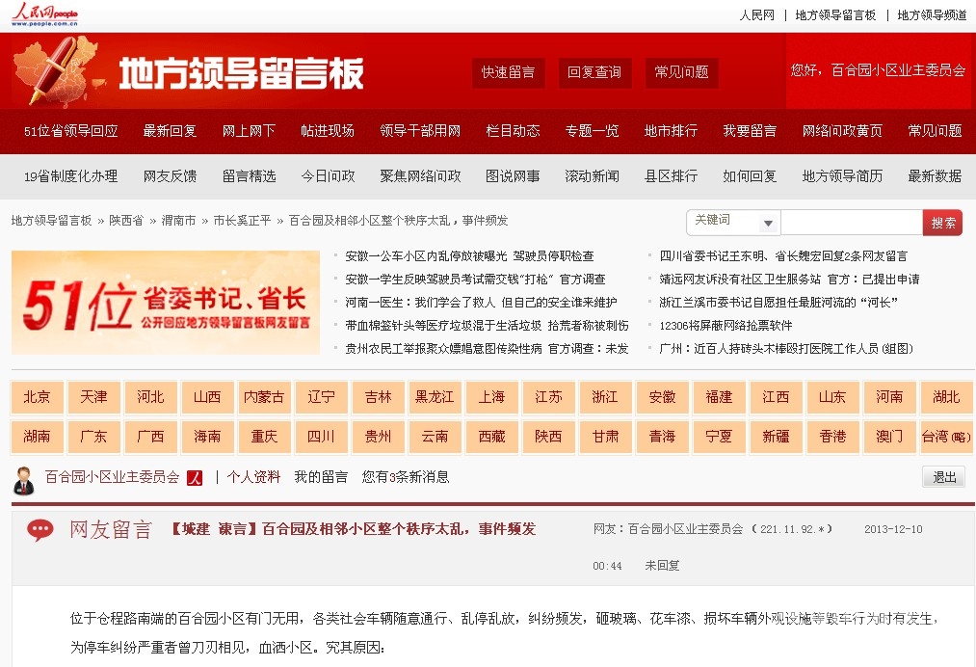
Task: Select the 广东 province button
Action: coord(93,437)
